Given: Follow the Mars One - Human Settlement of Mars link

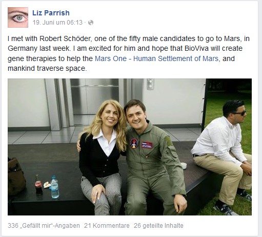Looking at the screenshot, I should [x=157, y=58].
